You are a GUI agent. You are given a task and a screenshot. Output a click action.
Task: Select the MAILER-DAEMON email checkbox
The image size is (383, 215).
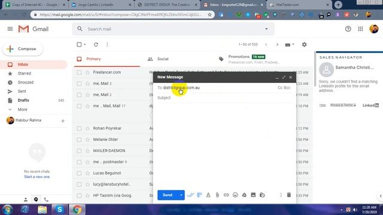click(79, 151)
